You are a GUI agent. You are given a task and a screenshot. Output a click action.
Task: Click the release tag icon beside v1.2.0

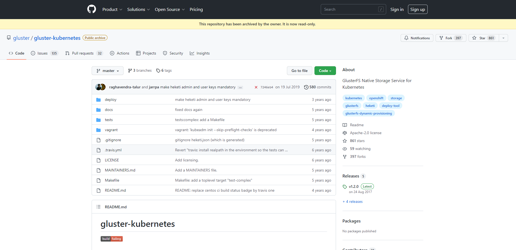click(345, 187)
